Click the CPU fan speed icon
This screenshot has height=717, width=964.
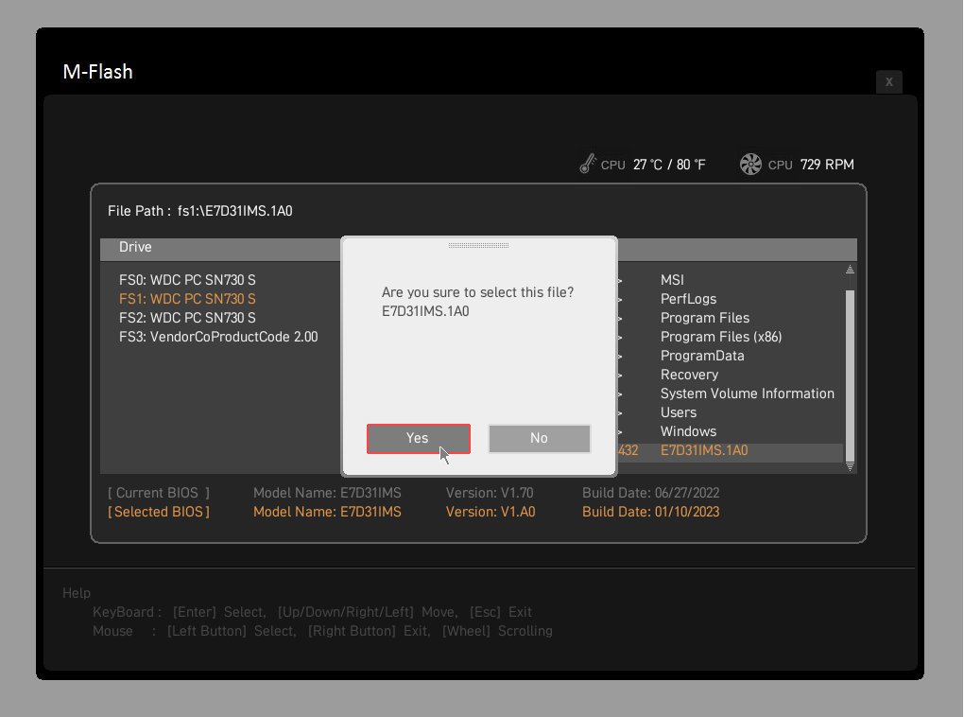[750, 165]
